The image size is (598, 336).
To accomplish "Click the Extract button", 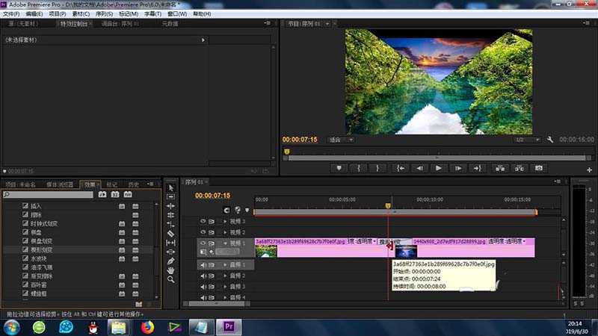I will (520, 168).
